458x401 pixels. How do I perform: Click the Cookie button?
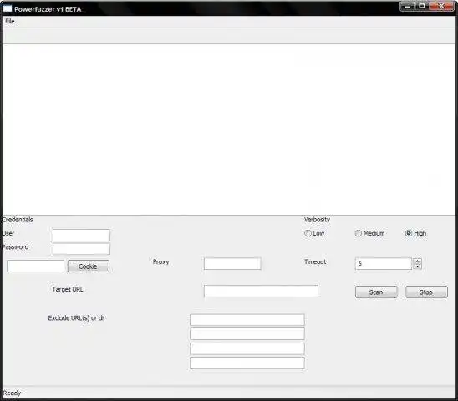tap(89, 266)
